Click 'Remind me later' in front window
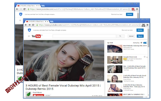This screenshot has height=101, width=161. (127, 30)
